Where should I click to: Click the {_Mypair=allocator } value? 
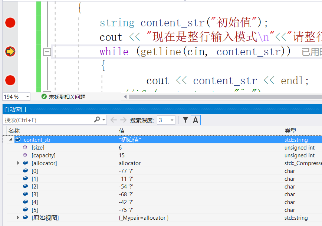pyautogui.click(x=144, y=218)
